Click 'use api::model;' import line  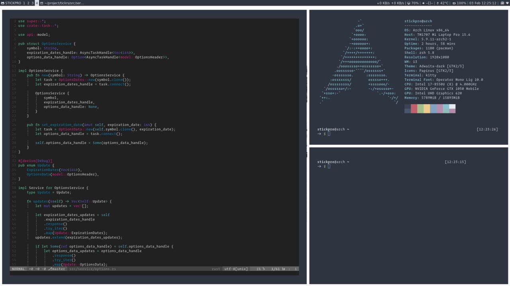click(x=34, y=35)
